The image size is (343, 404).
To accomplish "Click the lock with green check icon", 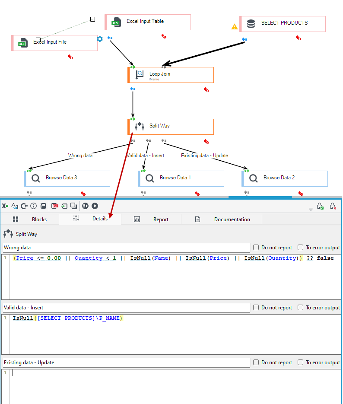I will 320,206.
